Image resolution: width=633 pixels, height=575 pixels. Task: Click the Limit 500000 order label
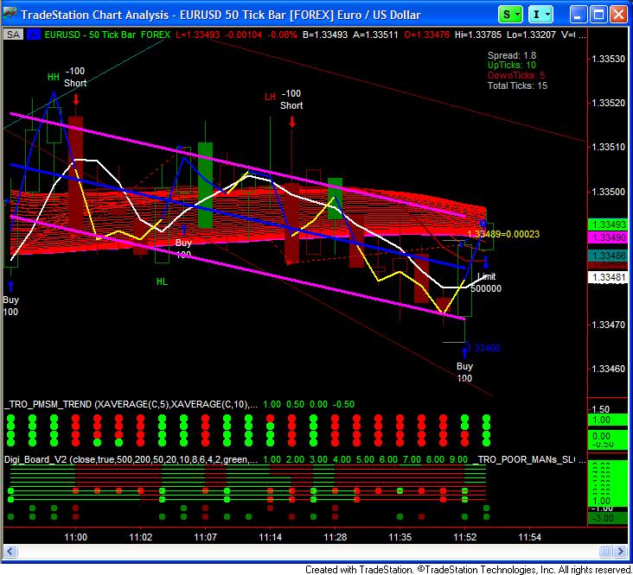[x=486, y=282]
